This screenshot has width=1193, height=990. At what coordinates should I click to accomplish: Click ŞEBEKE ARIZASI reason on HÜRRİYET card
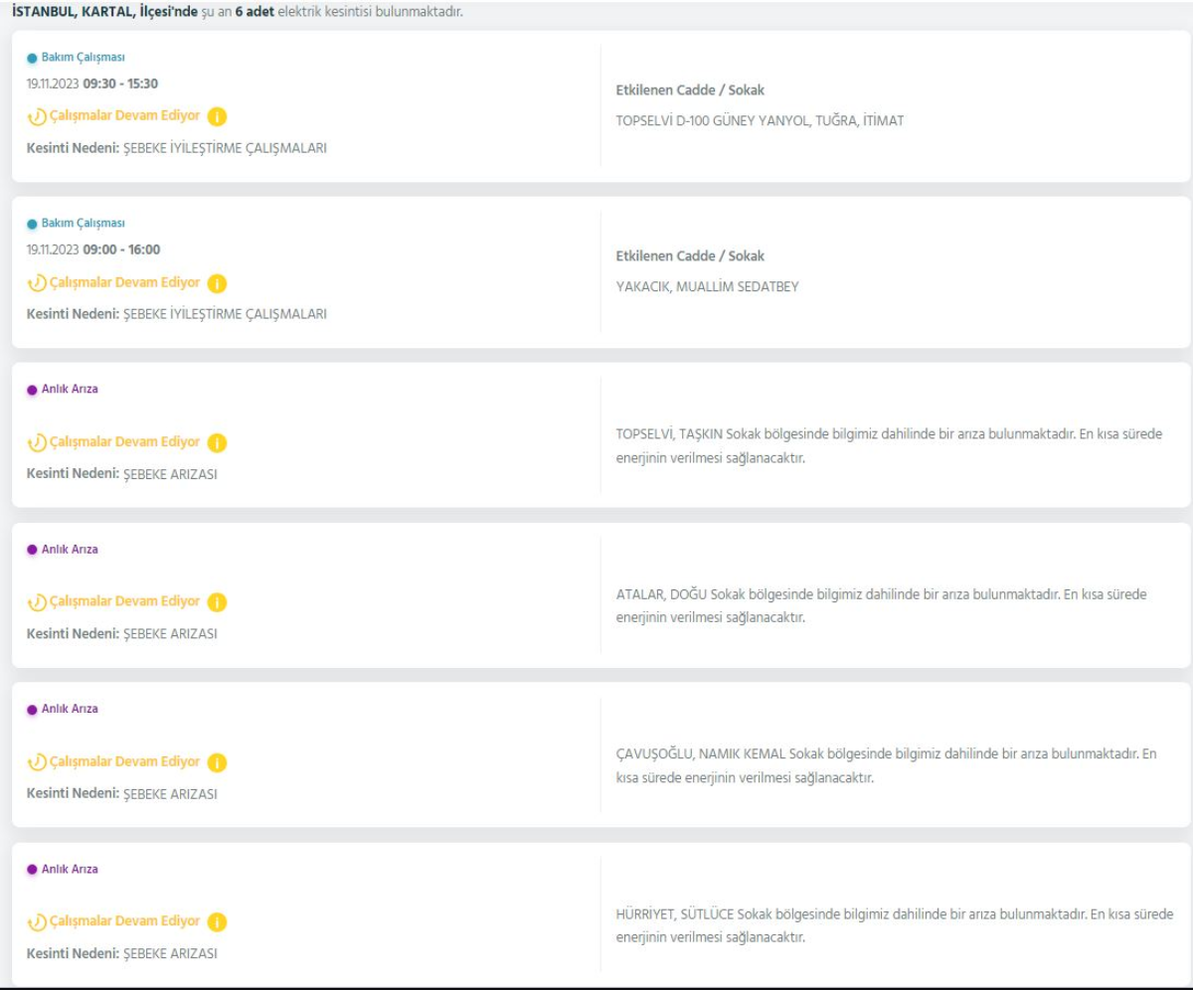coord(170,953)
